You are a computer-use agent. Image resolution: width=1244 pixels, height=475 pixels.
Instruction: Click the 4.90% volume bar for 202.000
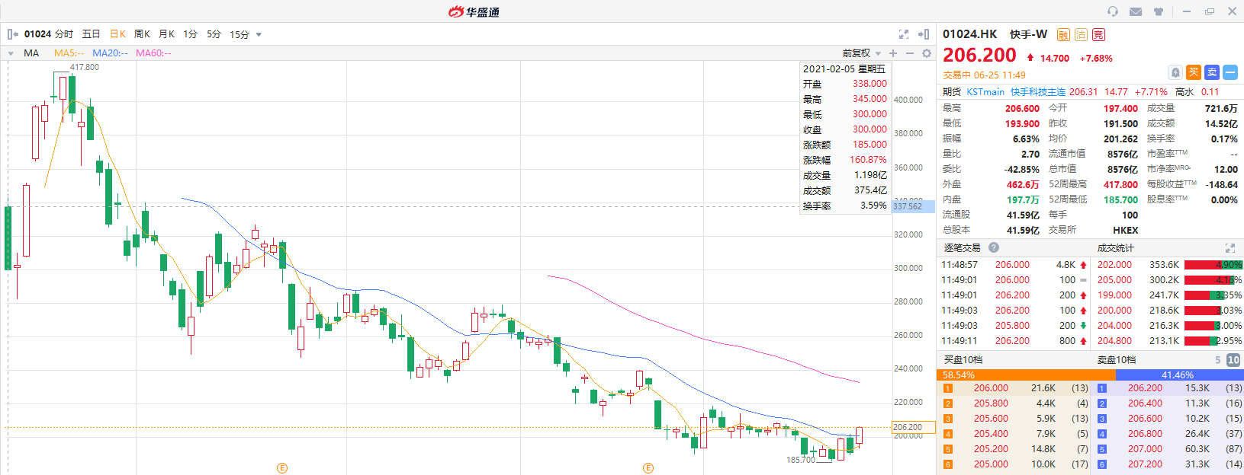coord(1213,265)
